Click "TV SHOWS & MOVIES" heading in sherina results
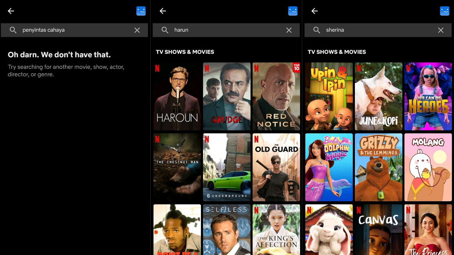 click(x=337, y=52)
